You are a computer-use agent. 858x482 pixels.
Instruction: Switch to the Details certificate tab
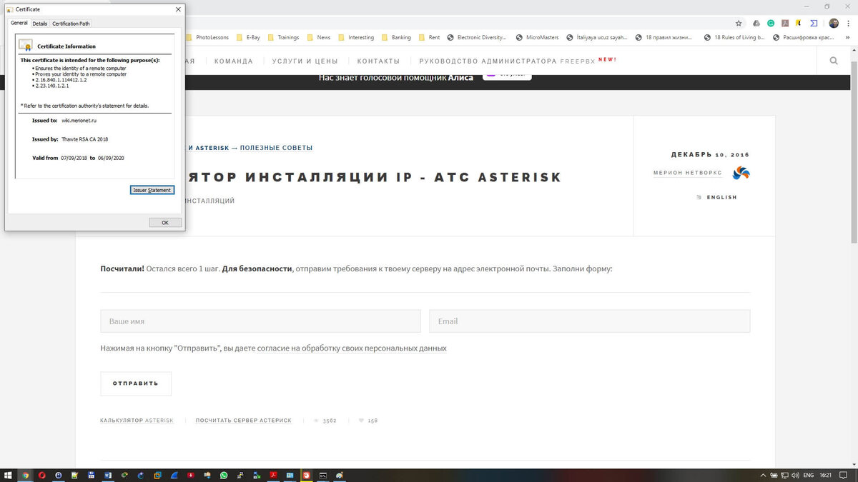(x=39, y=24)
